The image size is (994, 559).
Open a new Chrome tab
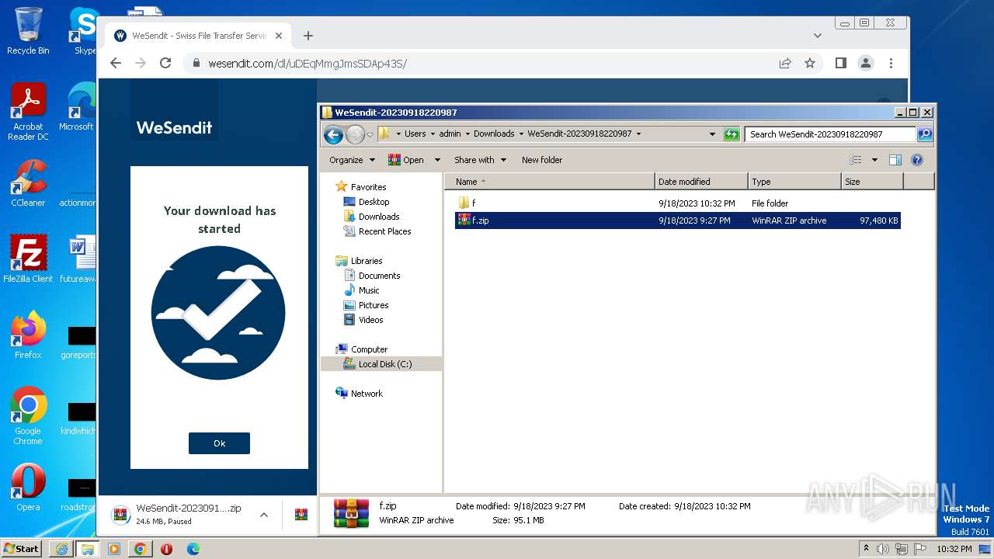308,36
